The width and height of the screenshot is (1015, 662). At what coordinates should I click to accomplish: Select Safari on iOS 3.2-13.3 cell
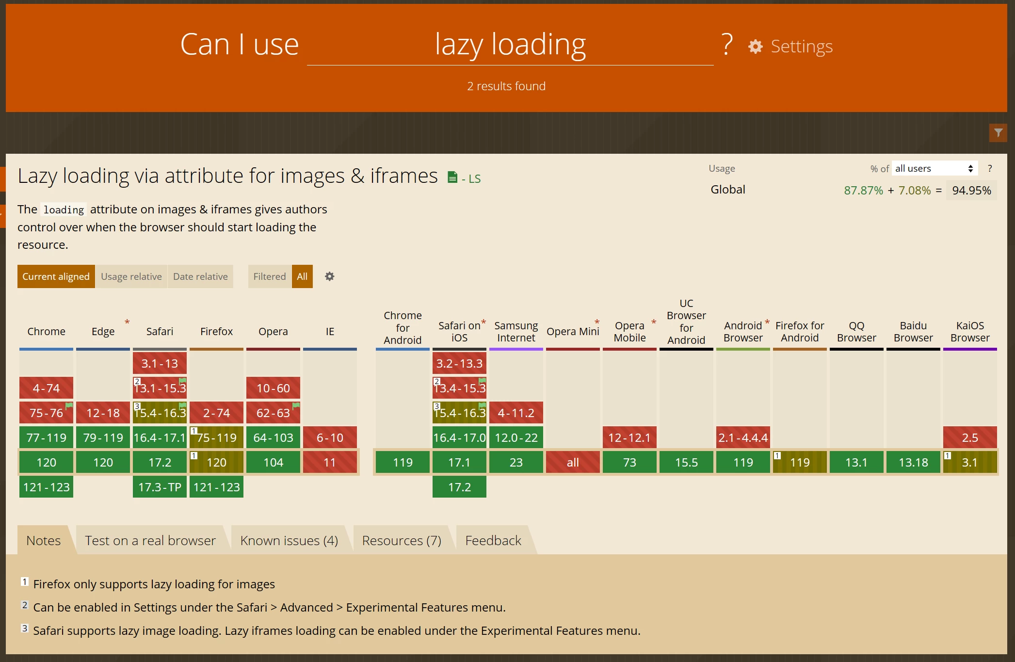pos(459,363)
